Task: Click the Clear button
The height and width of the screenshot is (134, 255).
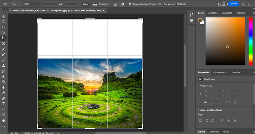Action: coord(85,4)
